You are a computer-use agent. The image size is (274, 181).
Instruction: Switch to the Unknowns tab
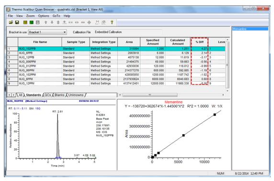(x=76, y=95)
